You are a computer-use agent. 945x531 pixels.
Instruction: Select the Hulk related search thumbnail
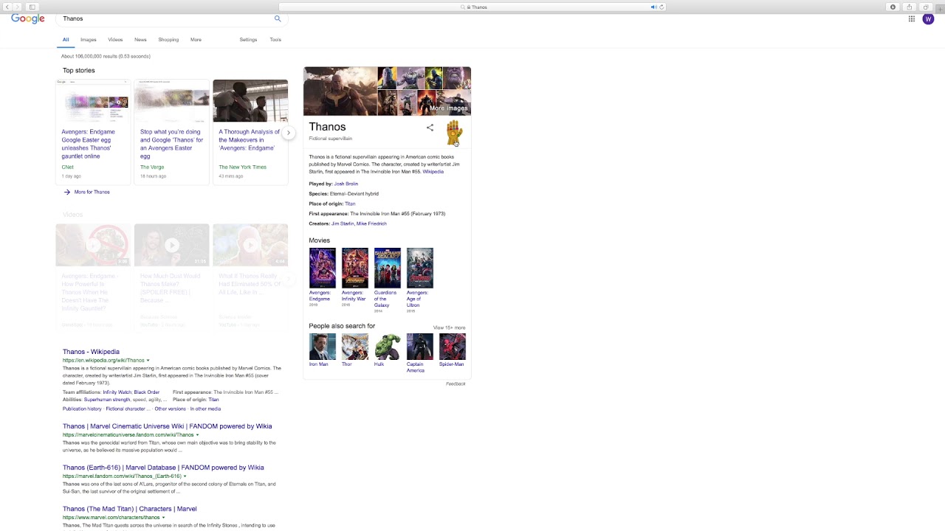pyautogui.click(x=388, y=347)
